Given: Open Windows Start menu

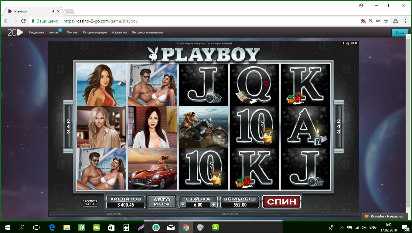Looking at the screenshot, I should (x=7, y=227).
